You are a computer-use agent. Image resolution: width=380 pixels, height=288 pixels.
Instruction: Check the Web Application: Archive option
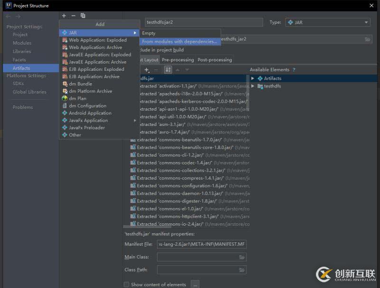pos(95,47)
